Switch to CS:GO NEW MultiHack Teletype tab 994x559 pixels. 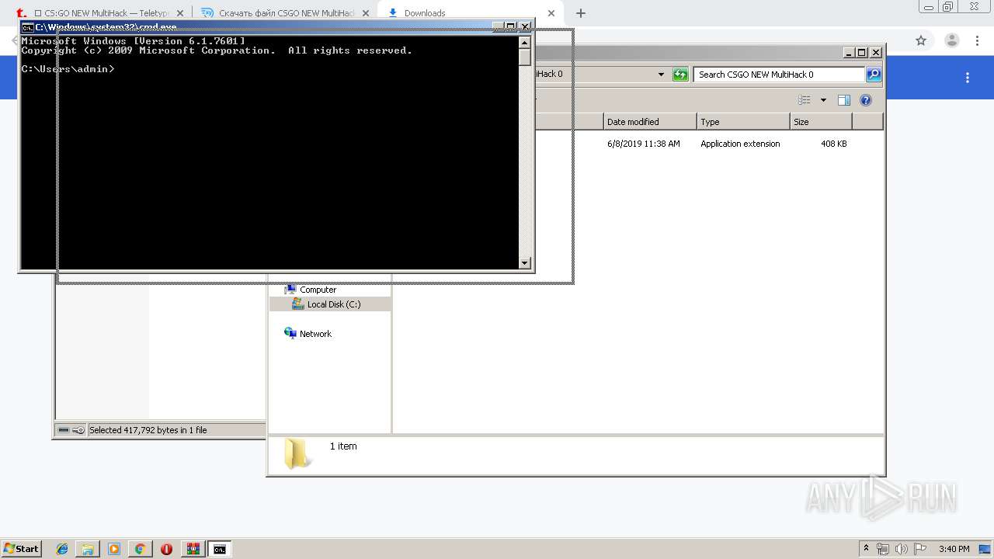pyautogui.click(x=101, y=13)
